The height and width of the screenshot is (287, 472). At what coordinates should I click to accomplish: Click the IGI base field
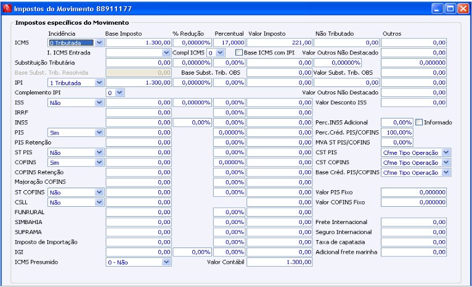point(139,252)
